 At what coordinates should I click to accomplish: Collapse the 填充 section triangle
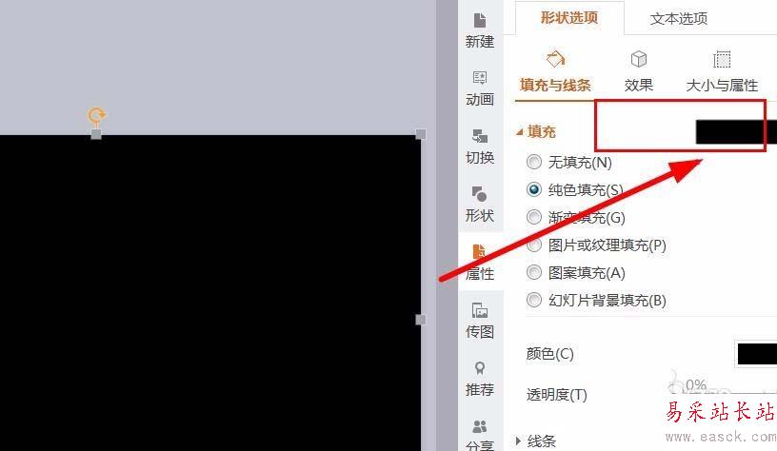click(x=519, y=132)
